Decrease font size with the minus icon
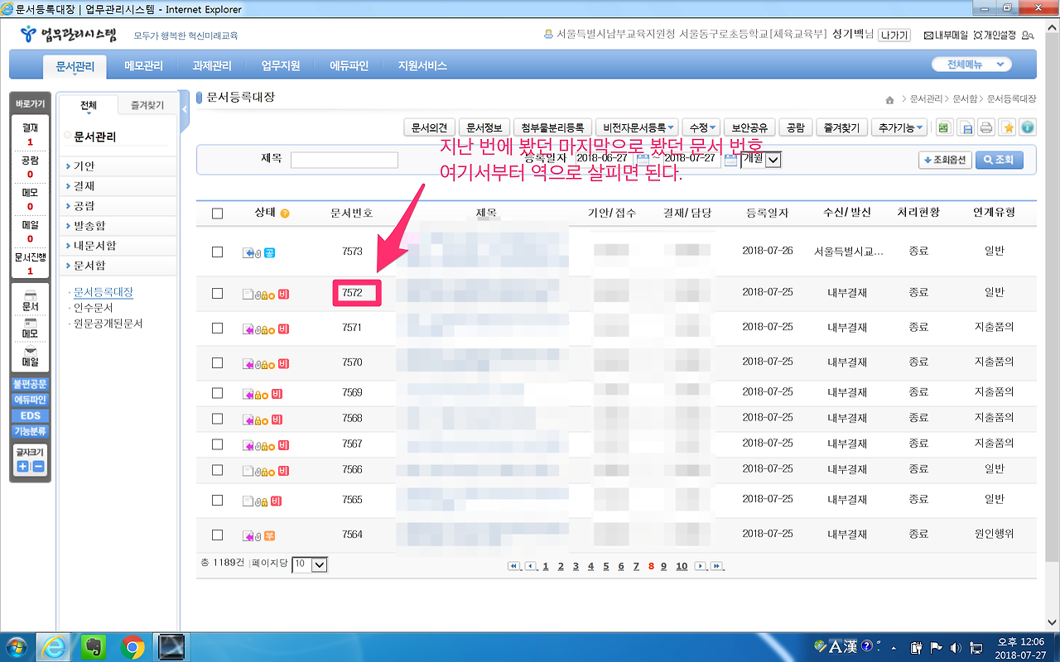Viewport: 1060px width, 662px height. [x=38, y=467]
